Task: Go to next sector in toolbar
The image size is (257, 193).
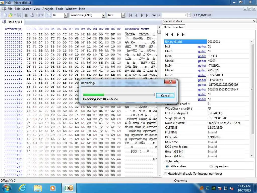Action: point(142,15)
